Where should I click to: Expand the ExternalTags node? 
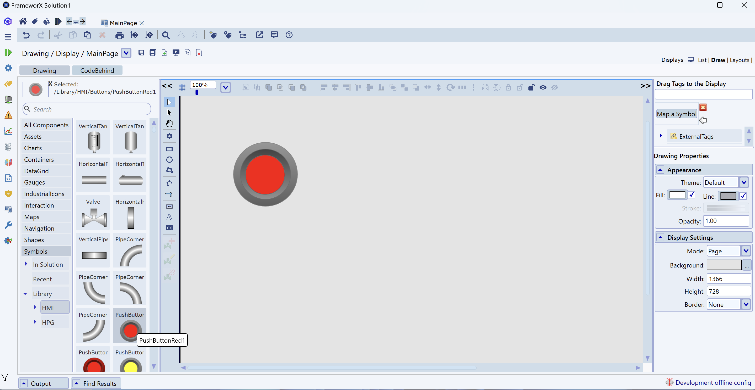point(661,136)
